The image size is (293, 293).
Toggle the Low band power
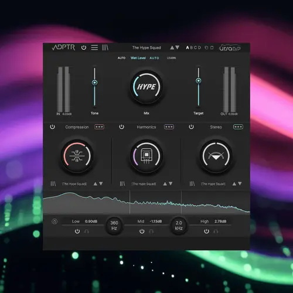click(77, 231)
